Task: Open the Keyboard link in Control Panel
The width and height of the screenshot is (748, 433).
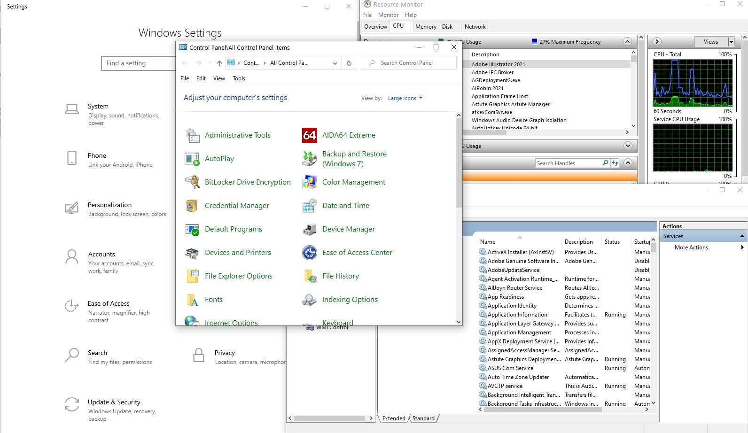Action: 337,323
